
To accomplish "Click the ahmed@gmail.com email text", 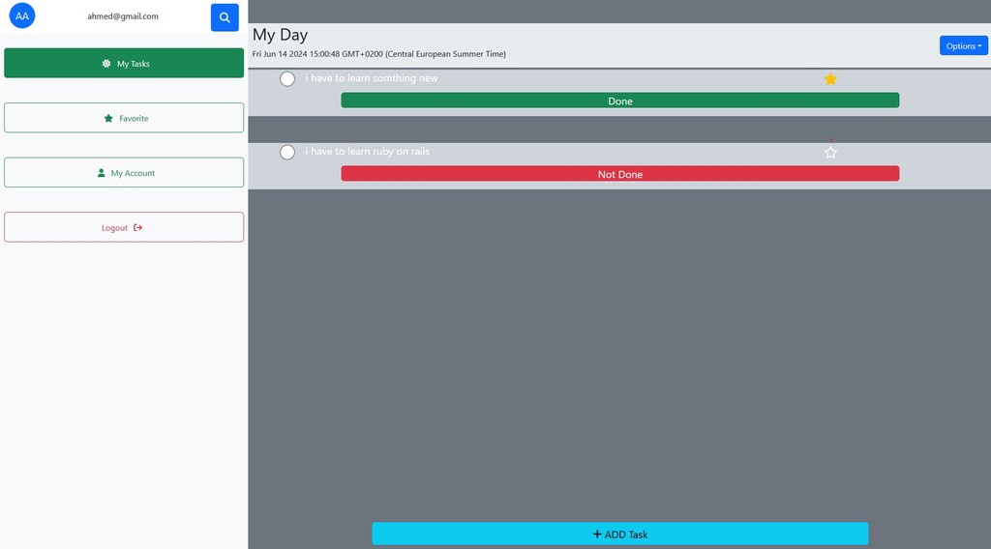I will (x=123, y=16).
